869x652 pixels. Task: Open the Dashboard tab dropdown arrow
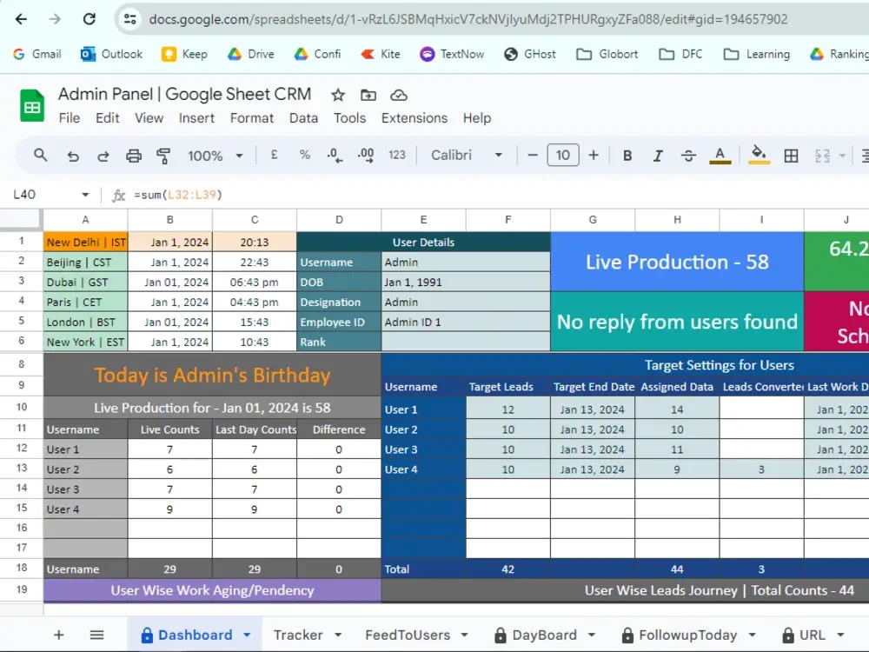pos(247,635)
